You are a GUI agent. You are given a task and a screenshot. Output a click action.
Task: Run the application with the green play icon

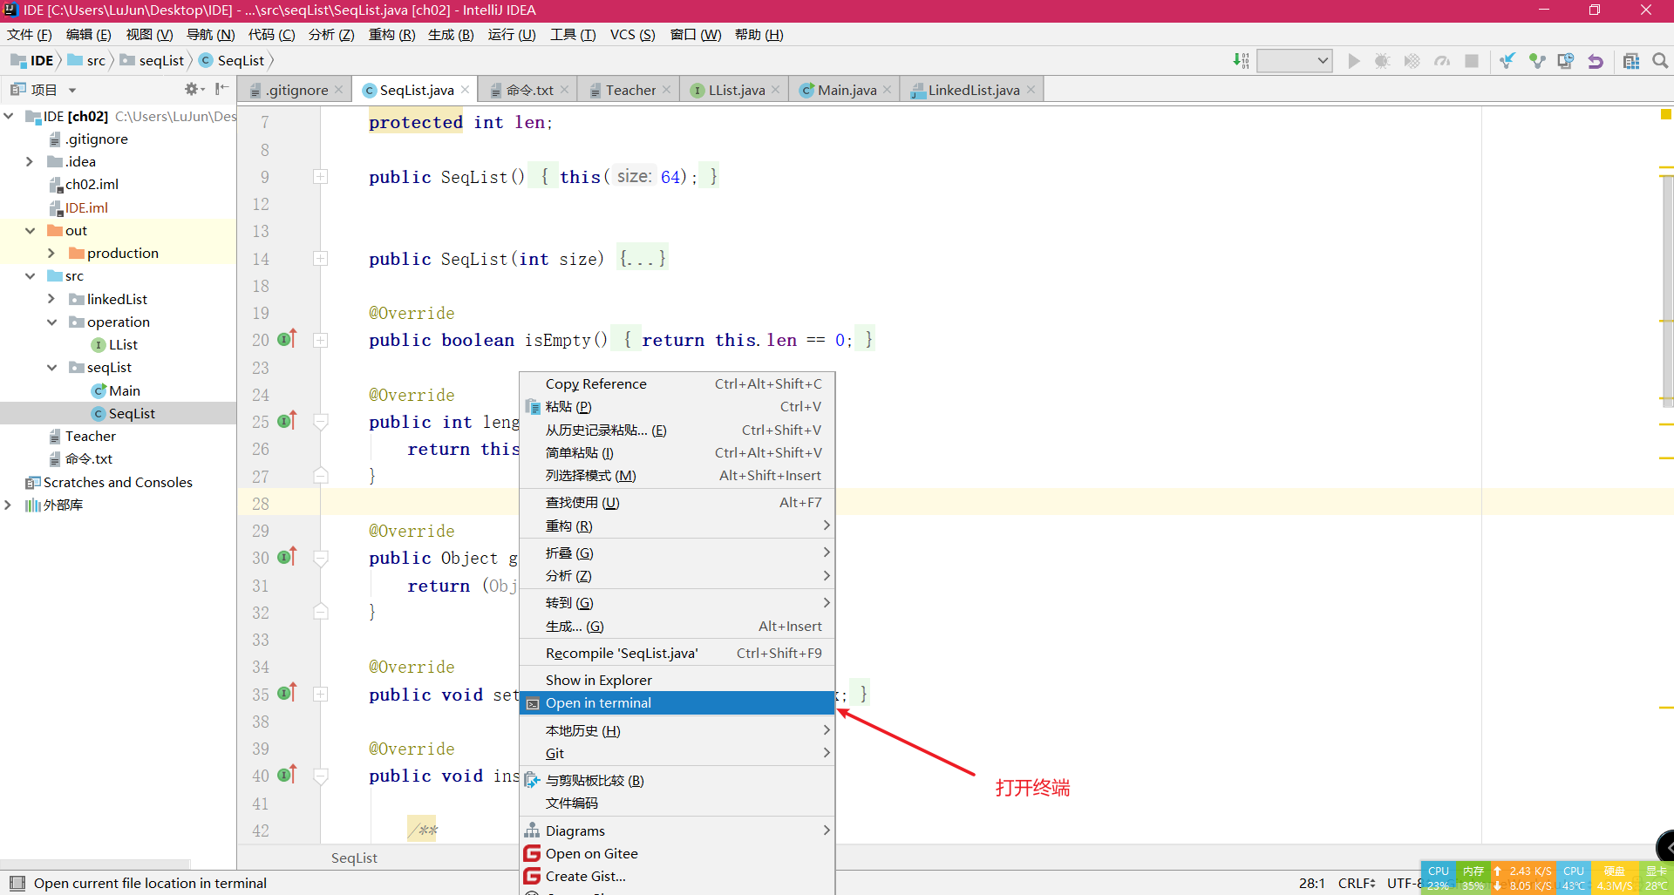coord(1354,60)
